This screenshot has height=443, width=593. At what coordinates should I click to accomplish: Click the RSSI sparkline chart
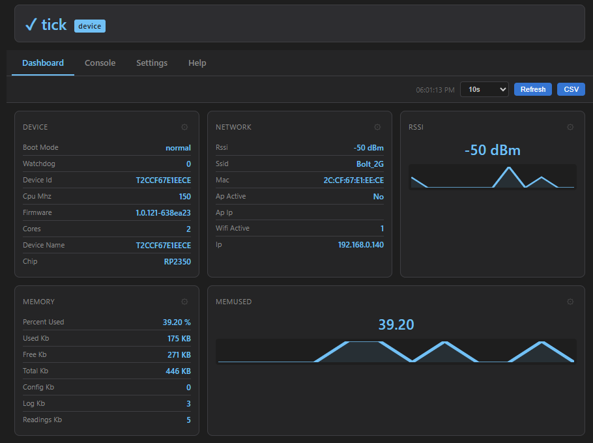[x=493, y=177]
